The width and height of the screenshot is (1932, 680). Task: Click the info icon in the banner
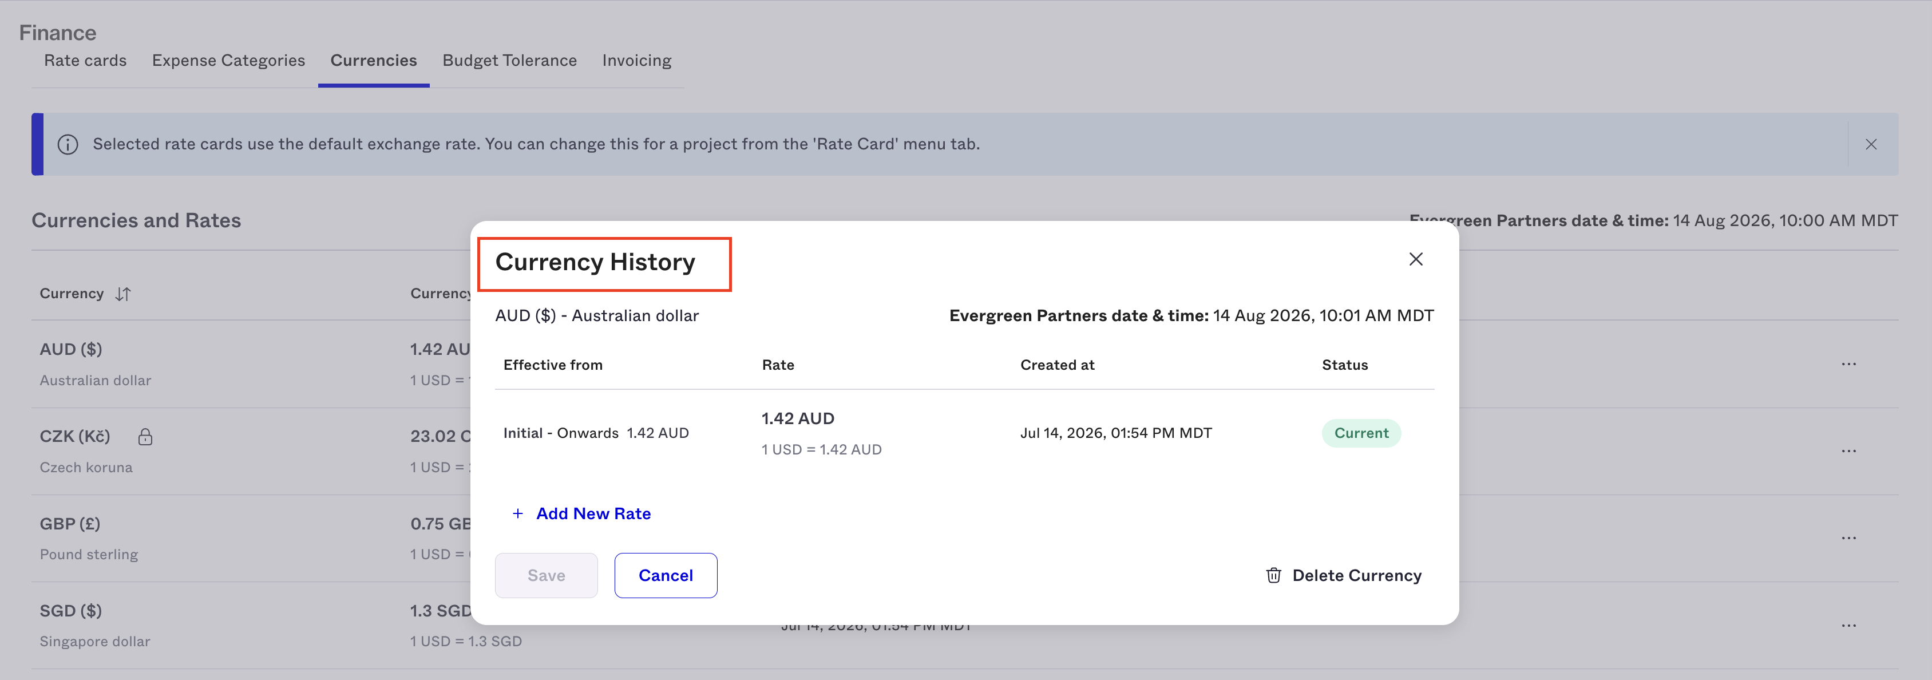(x=68, y=144)
